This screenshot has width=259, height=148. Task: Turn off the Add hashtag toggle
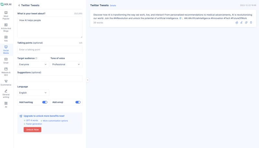(45, 102)
